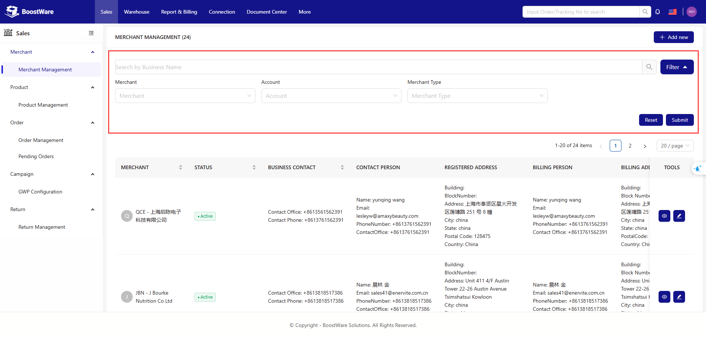Click the BILLING PERSON column header
The width and height of the screenshot is (706, 338).
tap(552, 167)
